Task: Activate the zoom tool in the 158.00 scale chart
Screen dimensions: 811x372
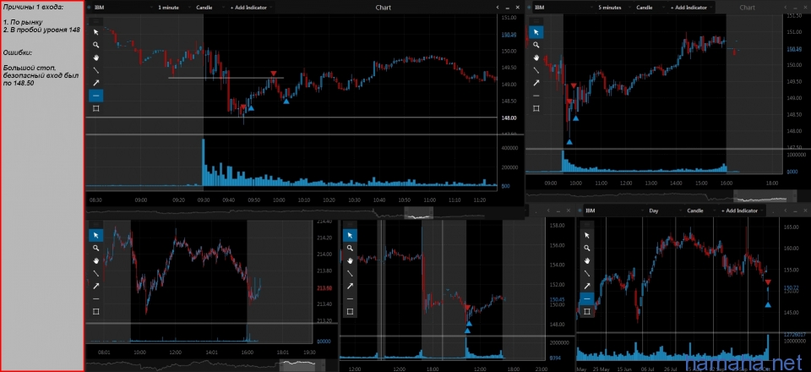Action: [350, 249]
